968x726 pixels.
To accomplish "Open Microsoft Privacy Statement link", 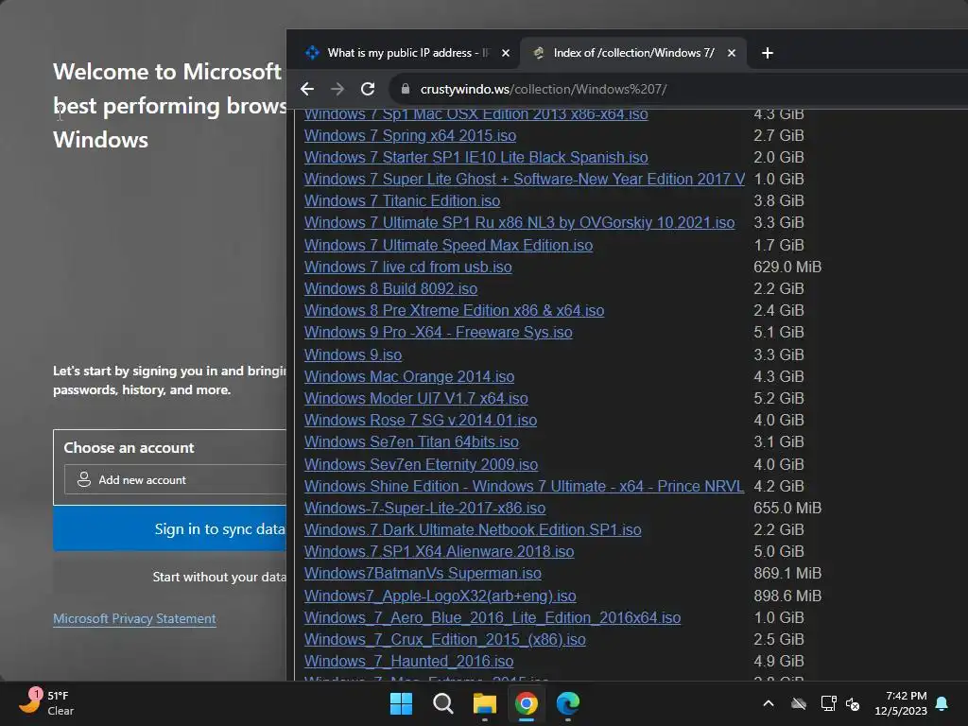I will 134,618.
